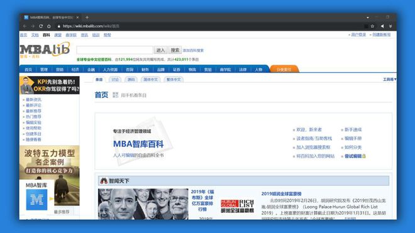
Task: Click the KPI/OKR banner ad
Action: [50, 85]
